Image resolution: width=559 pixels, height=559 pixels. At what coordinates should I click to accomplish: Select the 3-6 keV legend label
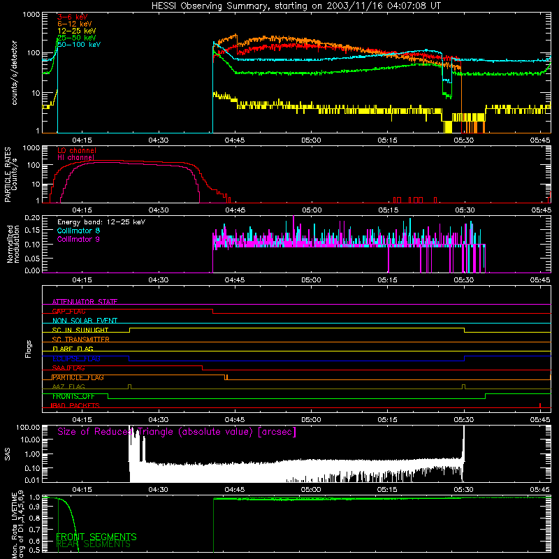(72, 17)
